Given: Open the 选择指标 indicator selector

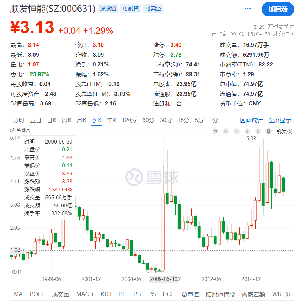Looking at the screenshot, I should pos(20,130).
